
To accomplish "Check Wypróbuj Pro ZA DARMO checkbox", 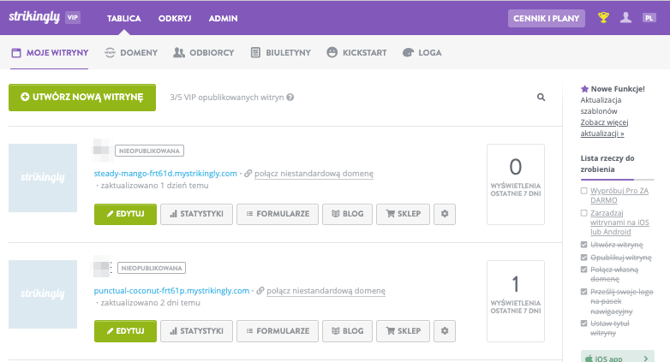I will (583, 191).
